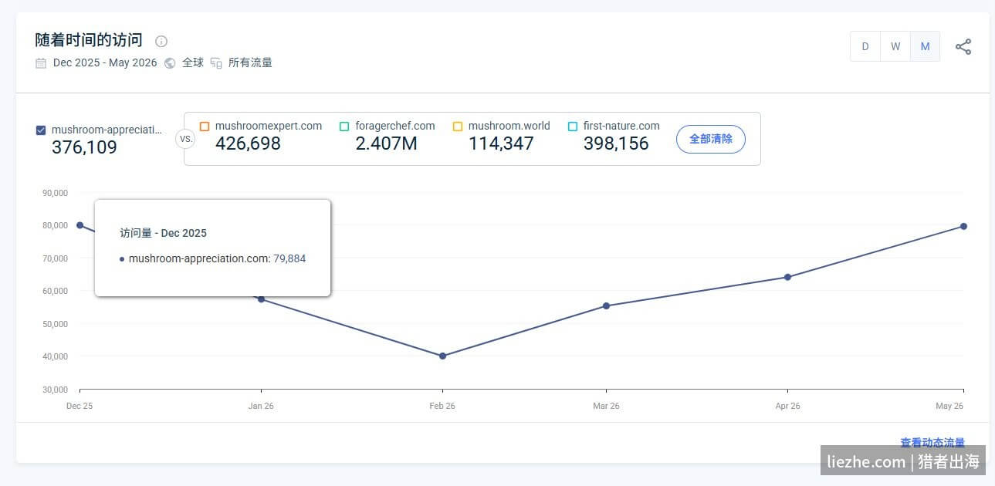The height and width of the screenshot is (486, 995).
Task: Click the globe icon next to 全球
Action: tap(170, 63)
